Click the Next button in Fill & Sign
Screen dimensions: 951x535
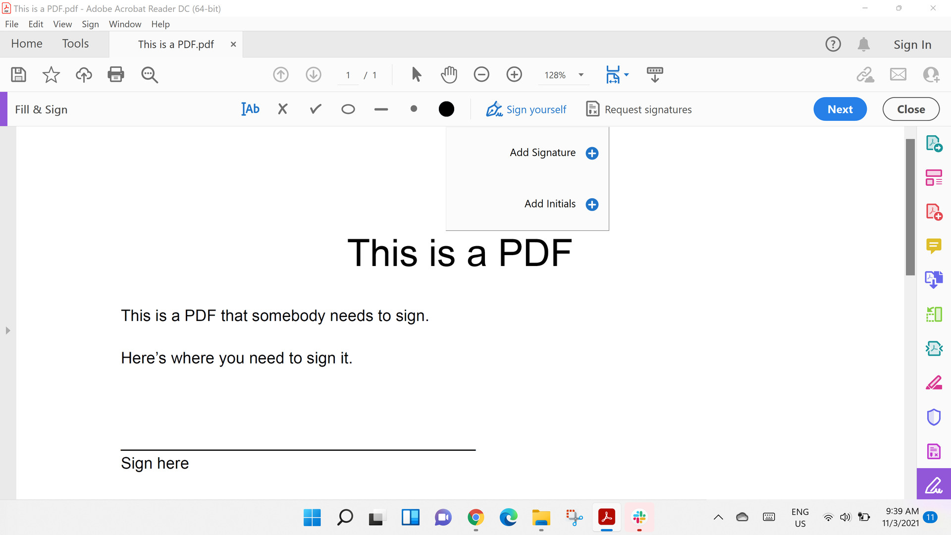click(x=840, y=109)
